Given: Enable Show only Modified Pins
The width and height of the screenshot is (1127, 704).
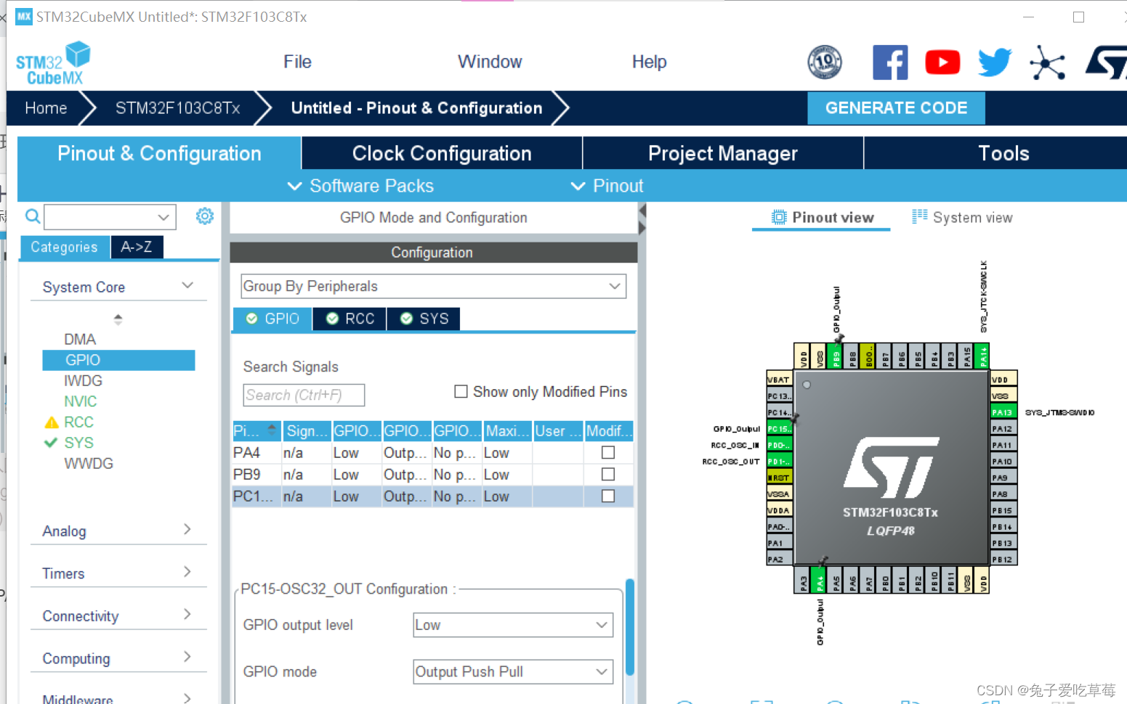Looking at the screenshot, I should pos(461,391).
